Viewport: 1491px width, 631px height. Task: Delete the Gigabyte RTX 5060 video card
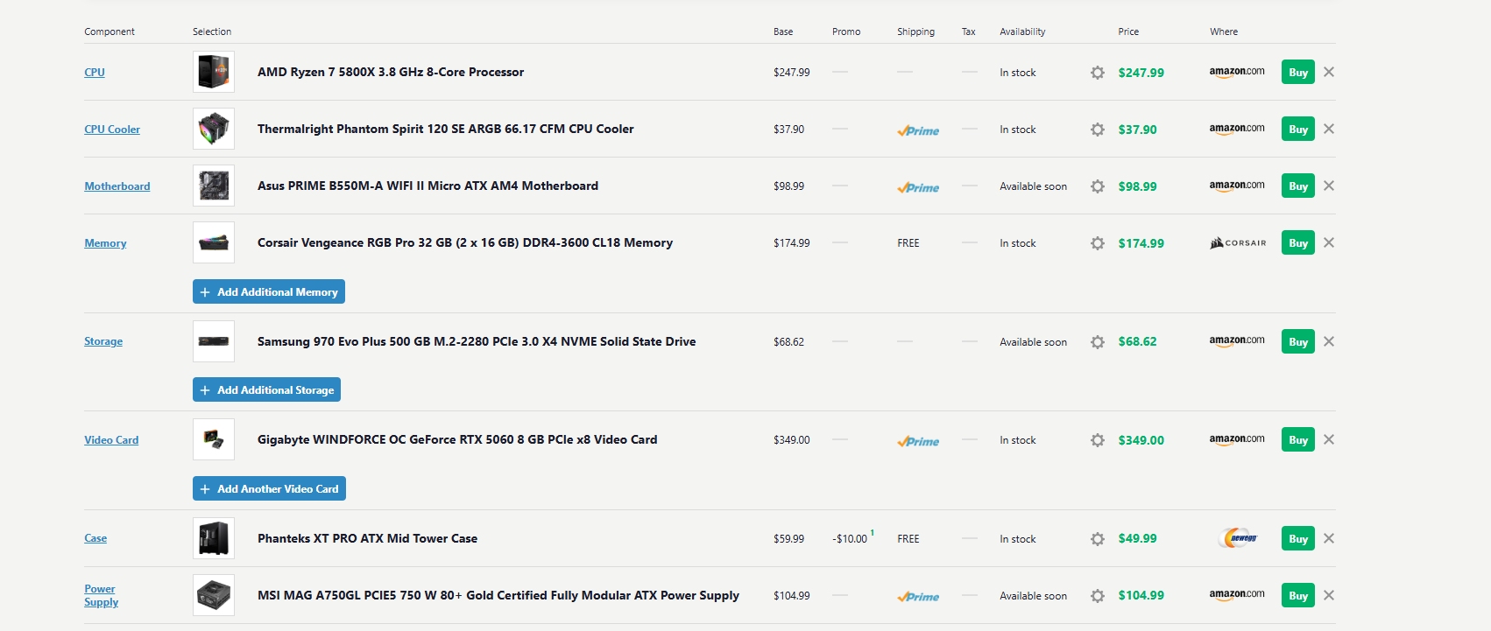[1329, 439]
